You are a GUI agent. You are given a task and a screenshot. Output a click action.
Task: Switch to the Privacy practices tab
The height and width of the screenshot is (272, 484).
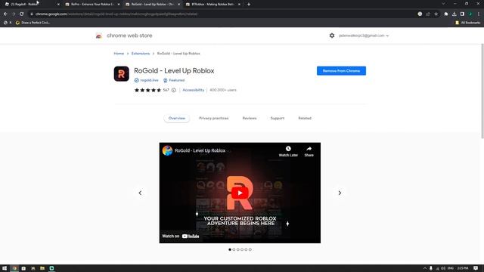pos(213,118)
